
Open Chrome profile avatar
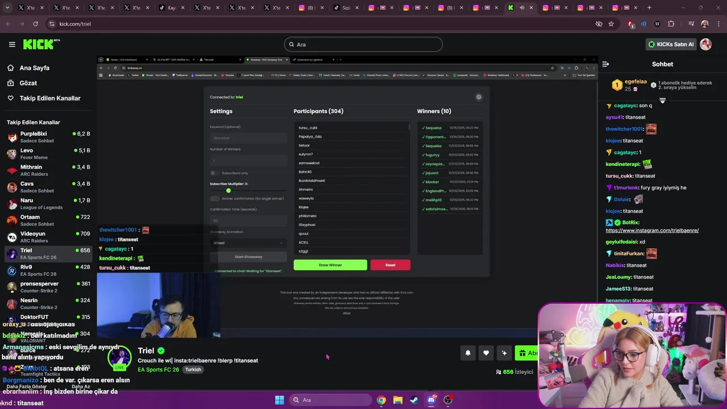click(x=705, y=24)
